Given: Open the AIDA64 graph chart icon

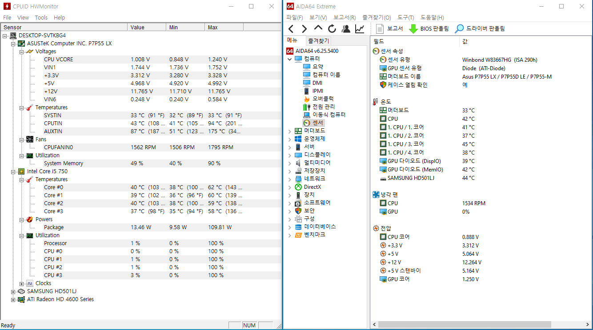Looking at the screenshot, I should 359,29.
